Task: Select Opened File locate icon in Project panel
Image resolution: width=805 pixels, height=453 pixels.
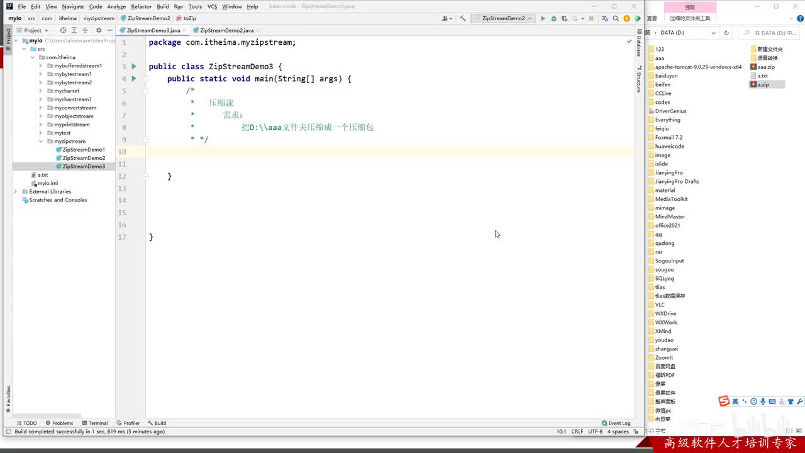Action: (x=63, y=30)
